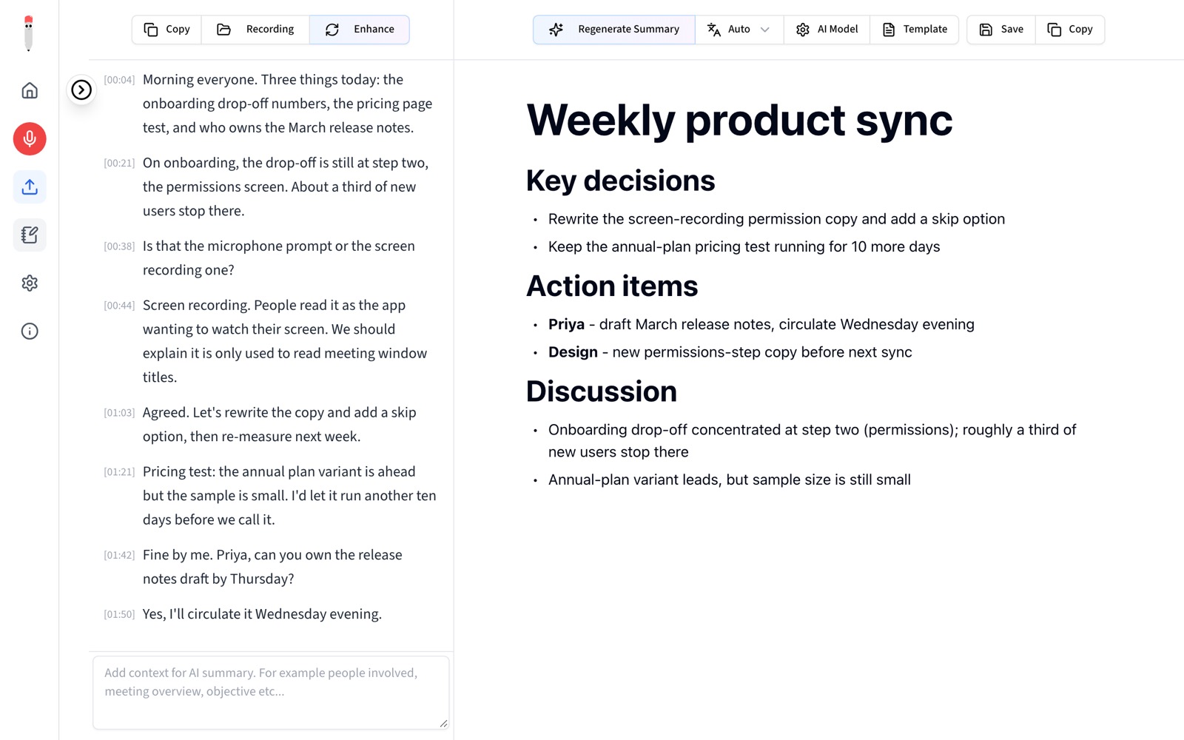Screen dimensions: 1184x740
Task: Start recording with the red microphone button
Action: (x=30, y=138)
